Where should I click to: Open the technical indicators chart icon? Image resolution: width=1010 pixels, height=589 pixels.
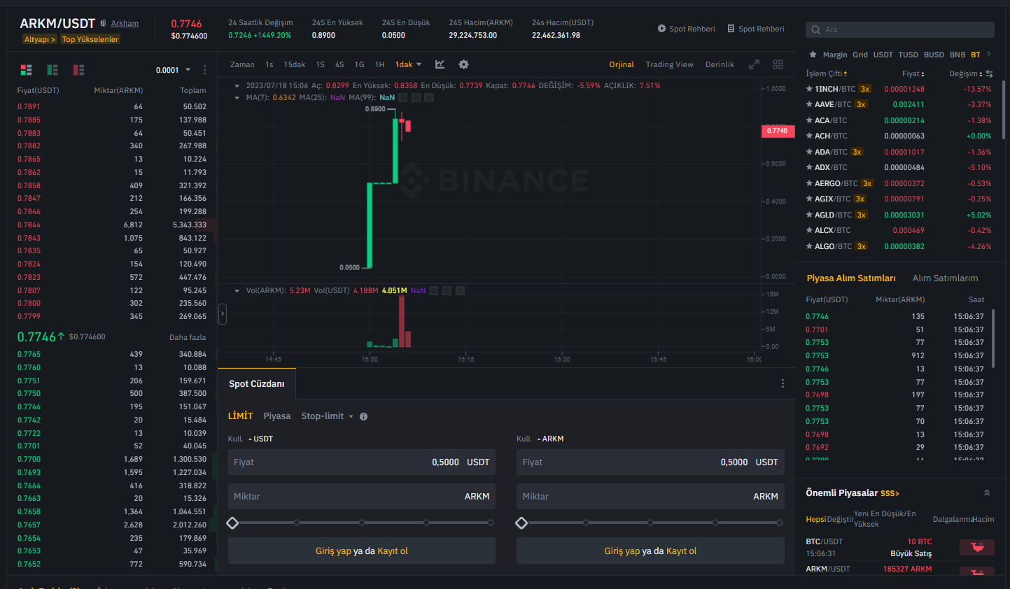tap(440, 64)
